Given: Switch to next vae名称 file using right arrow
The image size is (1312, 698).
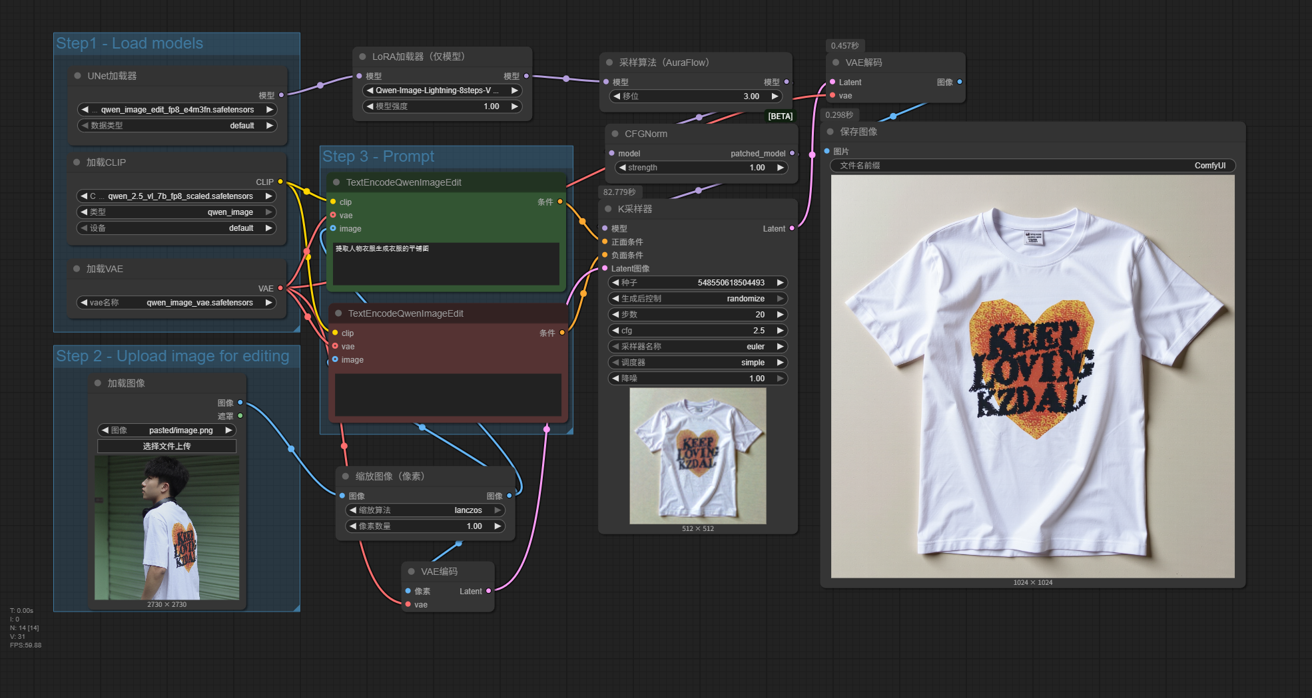Looking at the screenshot, I should click(x=269, y=303).
